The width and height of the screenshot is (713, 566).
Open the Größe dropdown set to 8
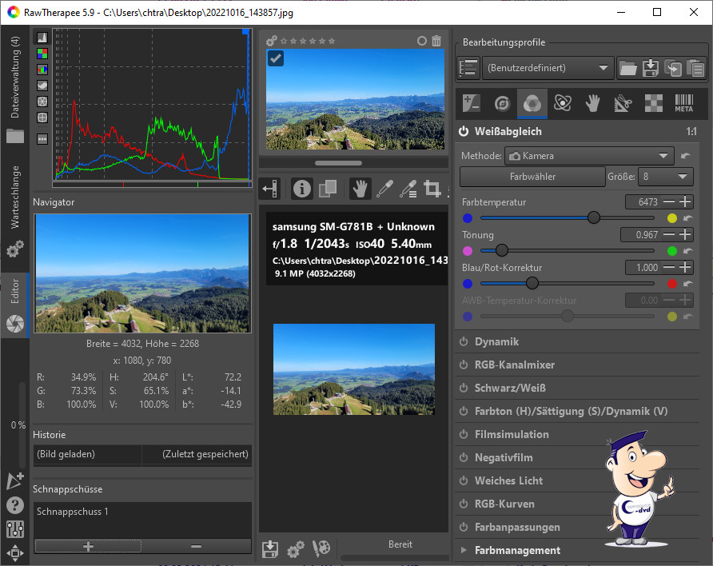(x=665, y=177)
